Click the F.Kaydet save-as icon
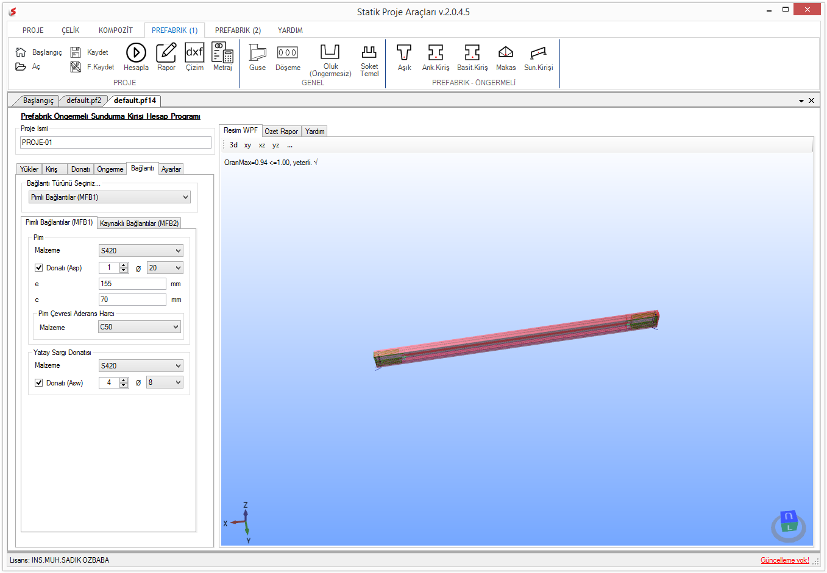Viewport: 827px width, 573px height. click(x=76, y=66)
